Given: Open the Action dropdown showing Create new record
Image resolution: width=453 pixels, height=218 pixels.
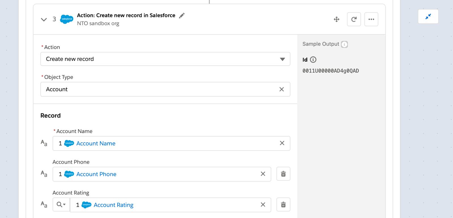Looking at the screenshot, I should pos(165,59).
